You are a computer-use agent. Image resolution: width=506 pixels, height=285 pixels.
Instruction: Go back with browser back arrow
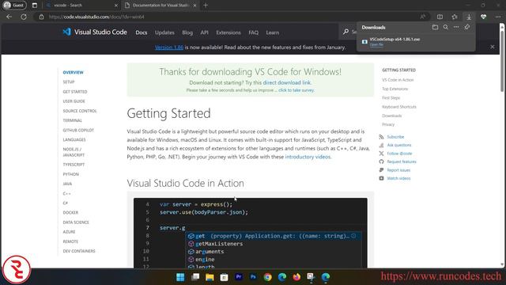pyautogui.click(x=9, y=17)
